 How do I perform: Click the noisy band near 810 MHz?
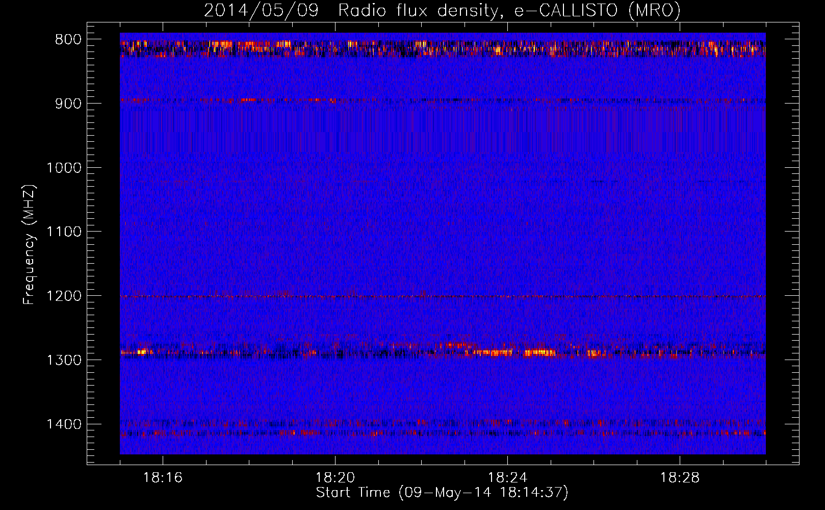coord(443,48)
